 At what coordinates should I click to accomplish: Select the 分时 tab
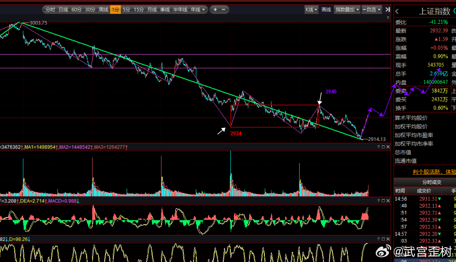(x=50, y=10)
